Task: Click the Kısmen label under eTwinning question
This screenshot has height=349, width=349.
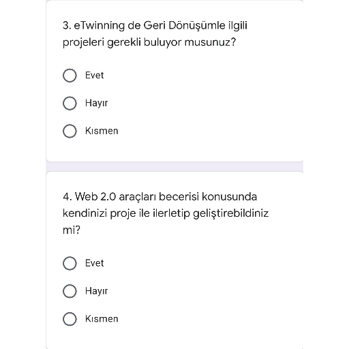Action: [102, 131]
